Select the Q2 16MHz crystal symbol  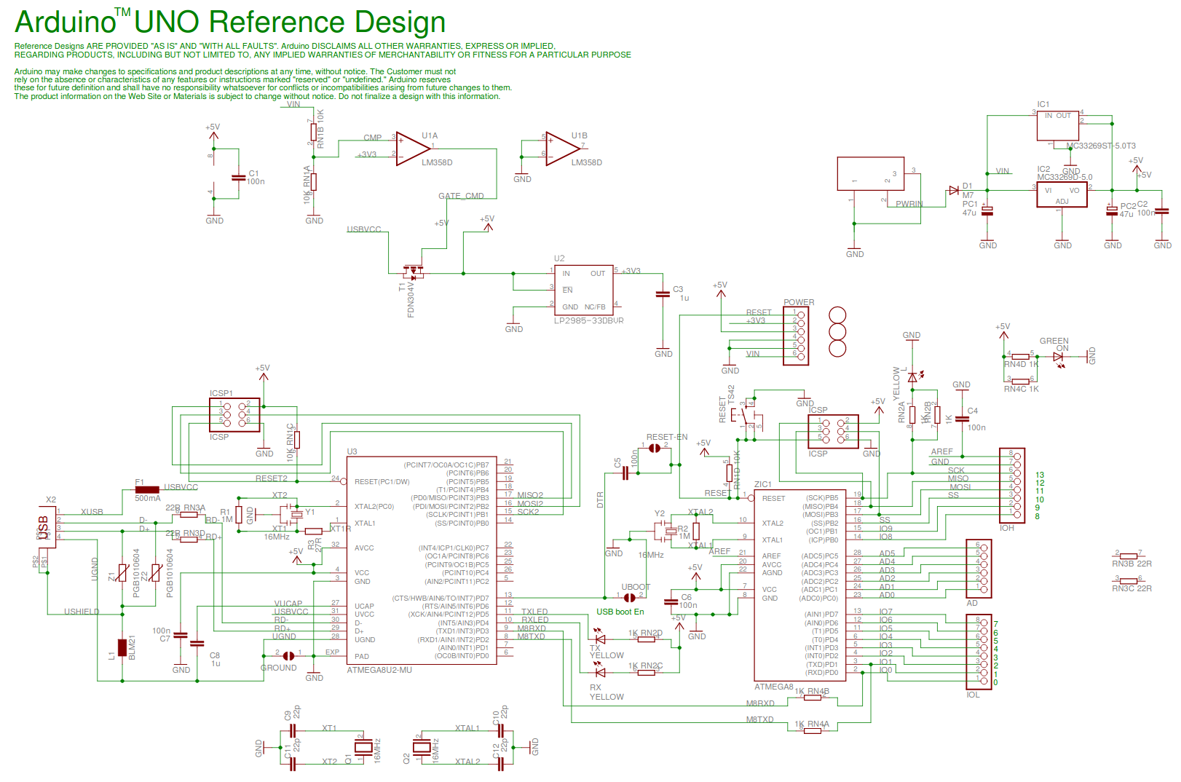tap(421, 746)
